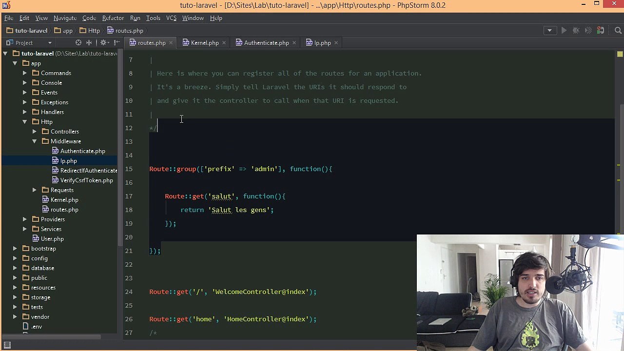Screen dimensions: 624x351
Task: Click line number 15 in the gutter
Action: coord(129,169)
